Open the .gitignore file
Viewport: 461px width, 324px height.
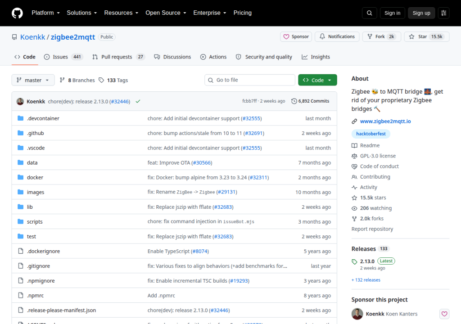[39, 266]
